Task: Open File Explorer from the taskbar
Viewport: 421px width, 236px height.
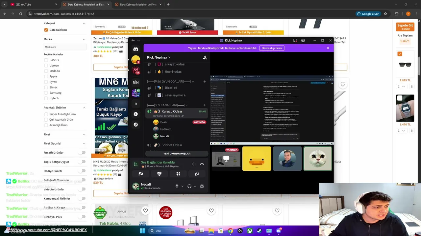Action: coord(211,231)
